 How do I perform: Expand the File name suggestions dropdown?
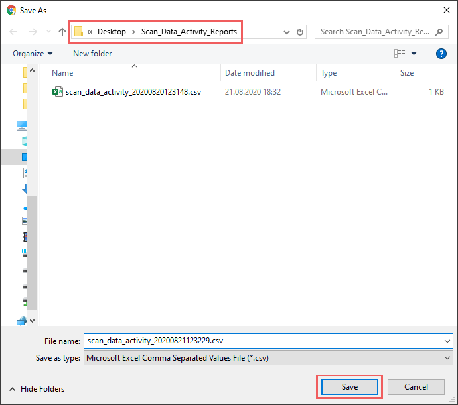[x=447, y=341]
